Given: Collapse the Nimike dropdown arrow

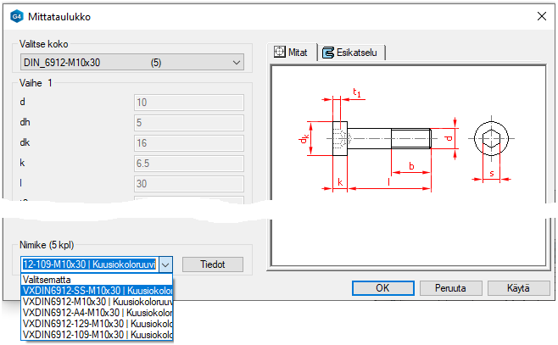Looking at the screenshot, I should click(165, 264).
